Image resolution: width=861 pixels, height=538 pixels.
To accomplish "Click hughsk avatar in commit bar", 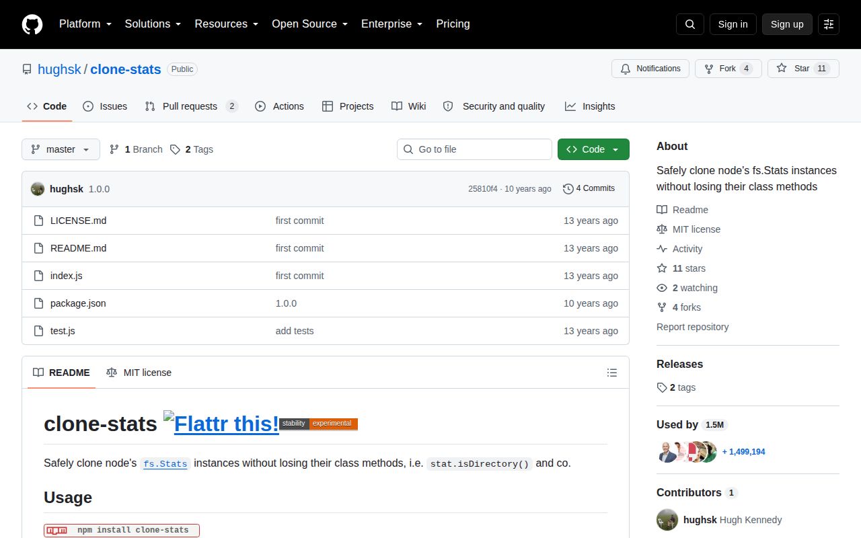I will coord(38,189).
